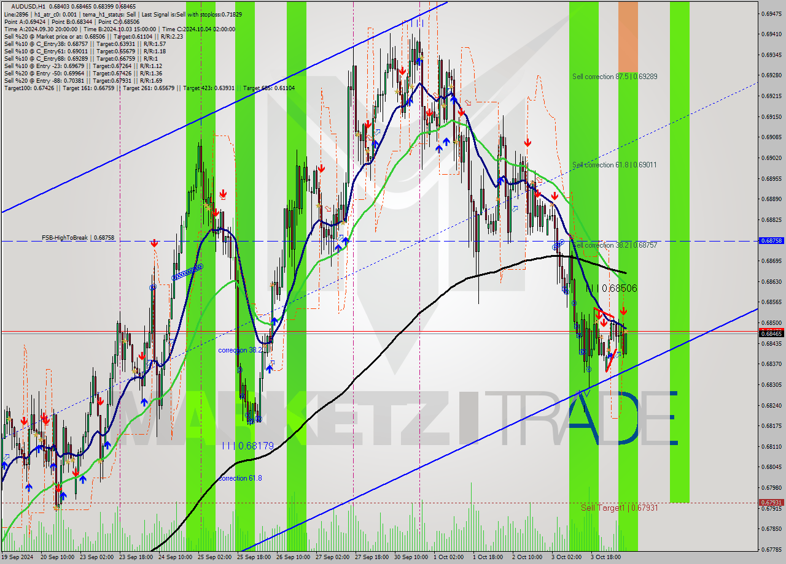The height and width of the screenshot is (564, 786).
Task: Click the 'Sell %10 @ Entry -23: 0.69679' line
Action: pyautogui.click(x=83, y=66)
